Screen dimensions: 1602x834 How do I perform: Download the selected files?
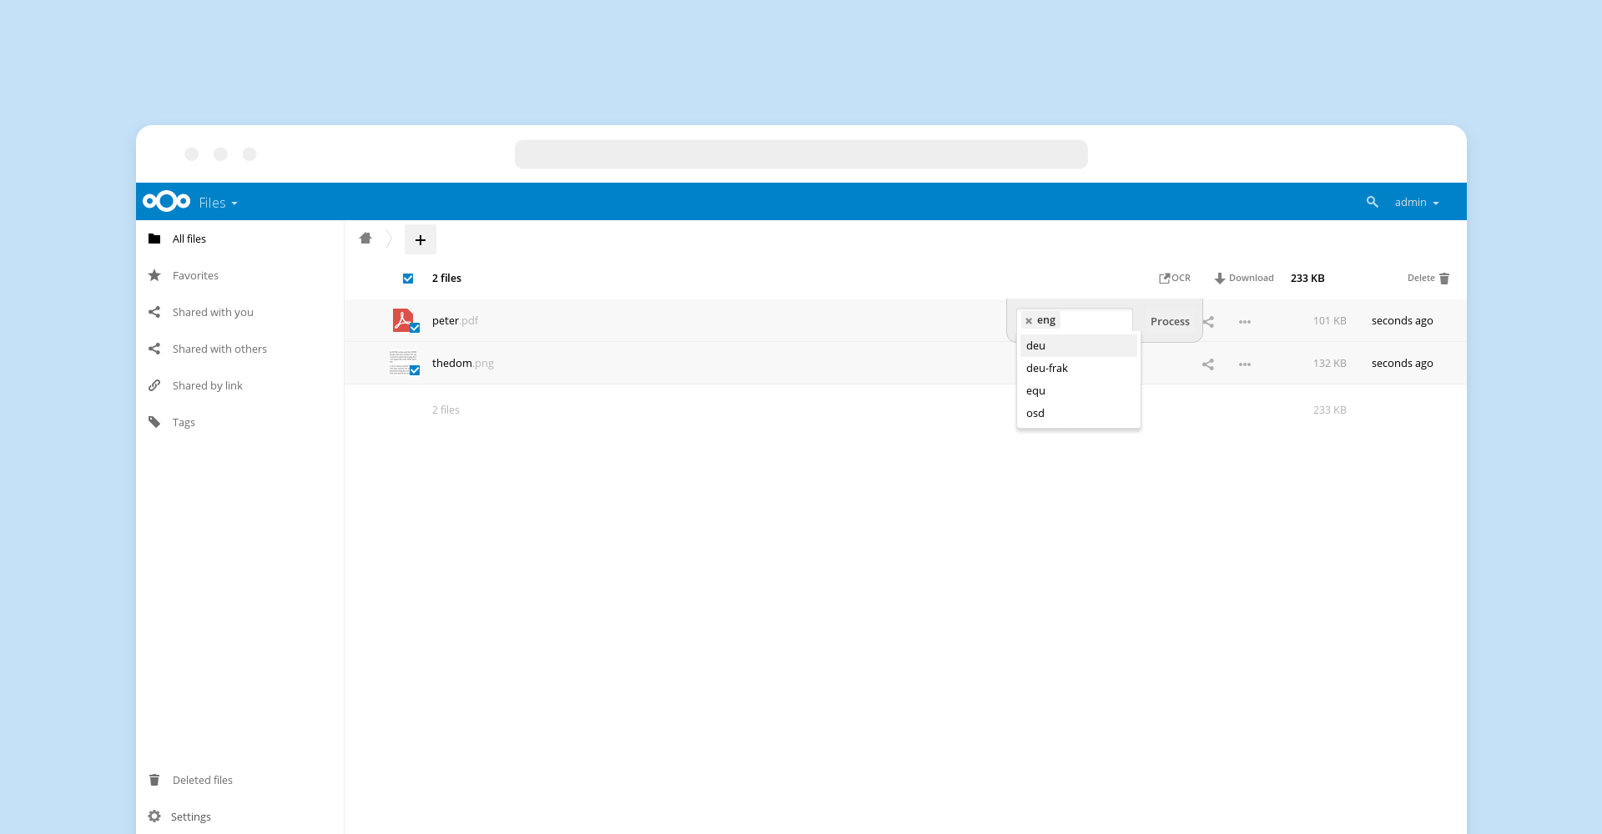tap(1243, 279)
